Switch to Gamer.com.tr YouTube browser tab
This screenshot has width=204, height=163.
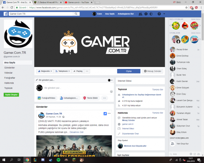[78, 2]
